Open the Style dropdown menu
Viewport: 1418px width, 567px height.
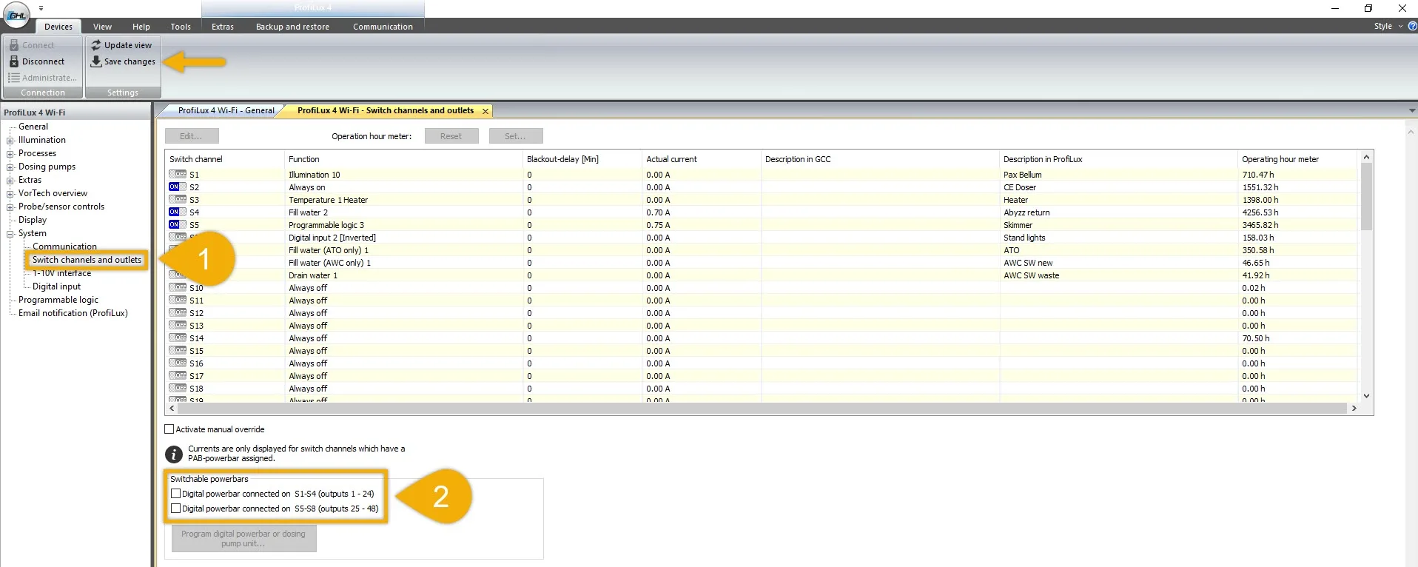tap(1388, 26)
